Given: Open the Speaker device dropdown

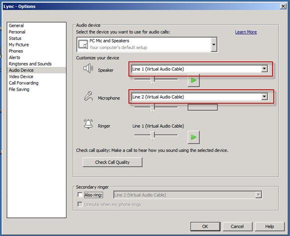Looking at the screenshot, I should click(x=264, y=69).
